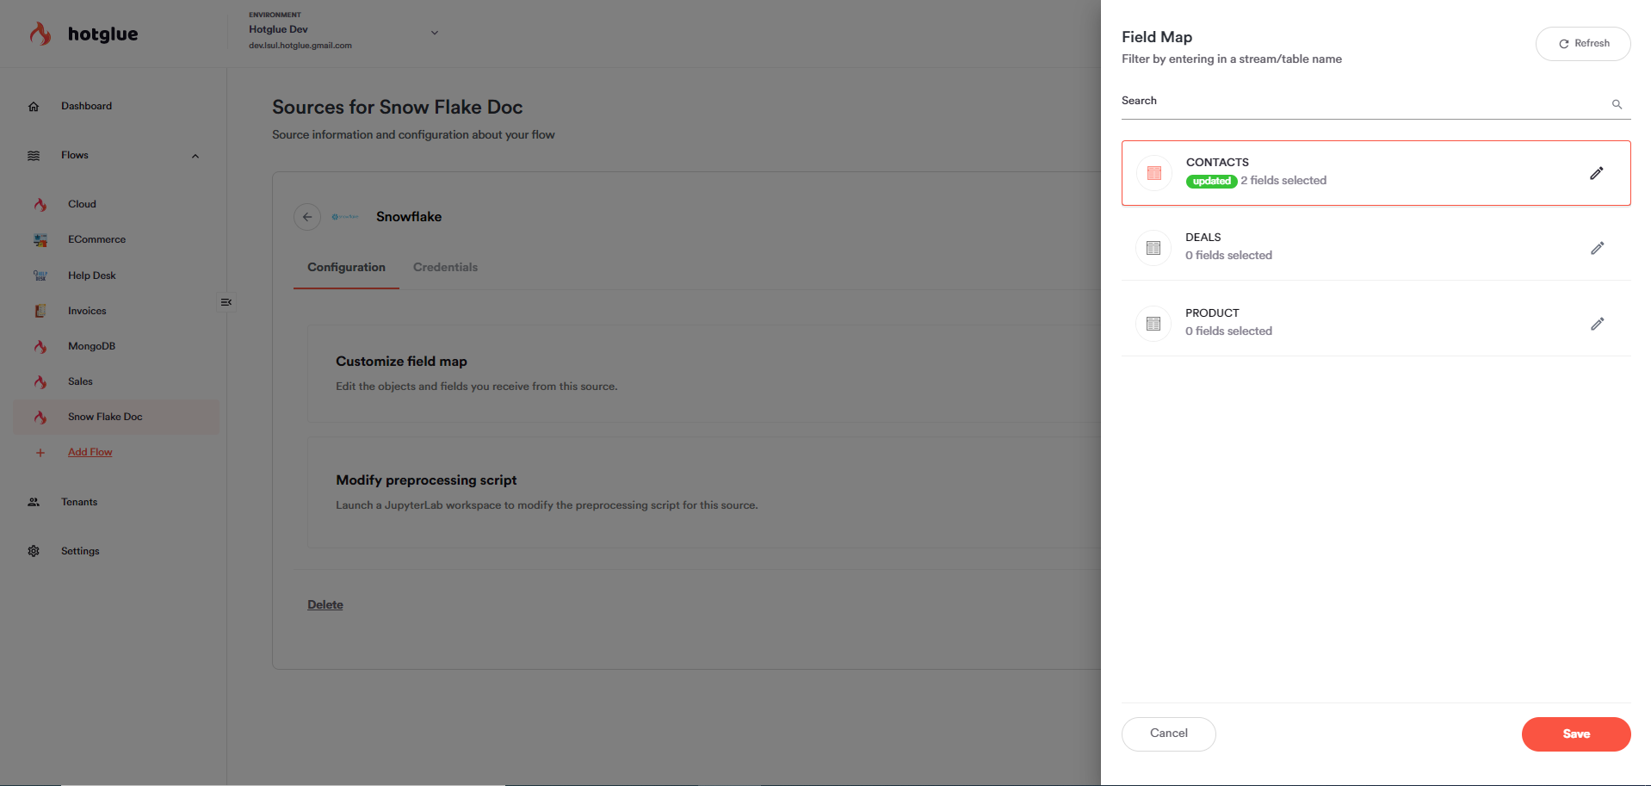Collapse the sidebar with the toggle icon
The height and width of the screenshot is (786, 1651).
point(226,302)
